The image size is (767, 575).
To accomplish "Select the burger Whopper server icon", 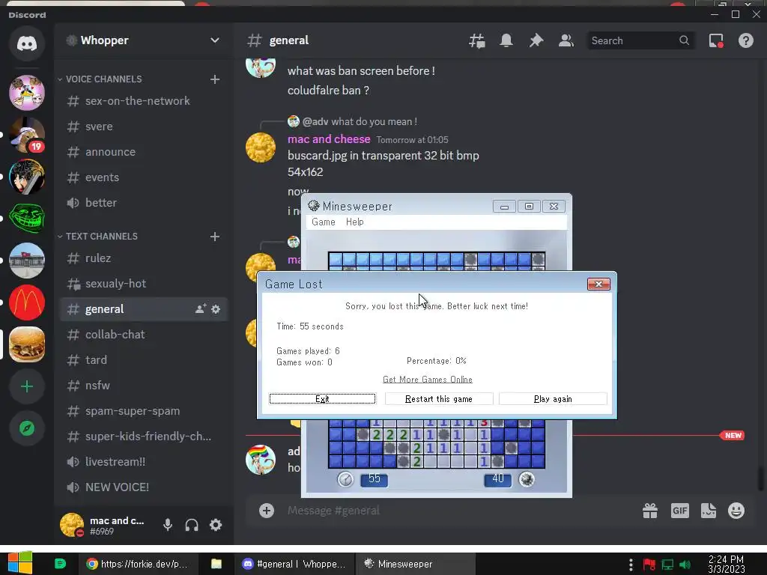I will tap(27, 344).
